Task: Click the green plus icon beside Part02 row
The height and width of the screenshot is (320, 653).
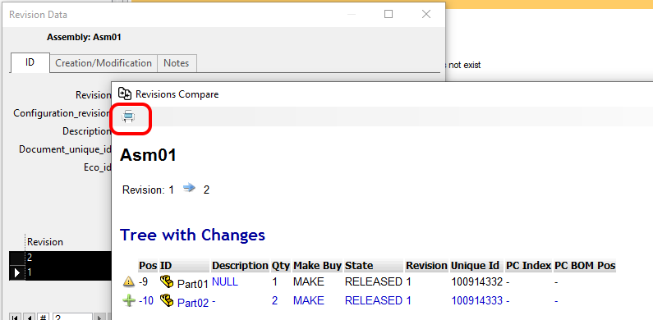Action: 129,301
